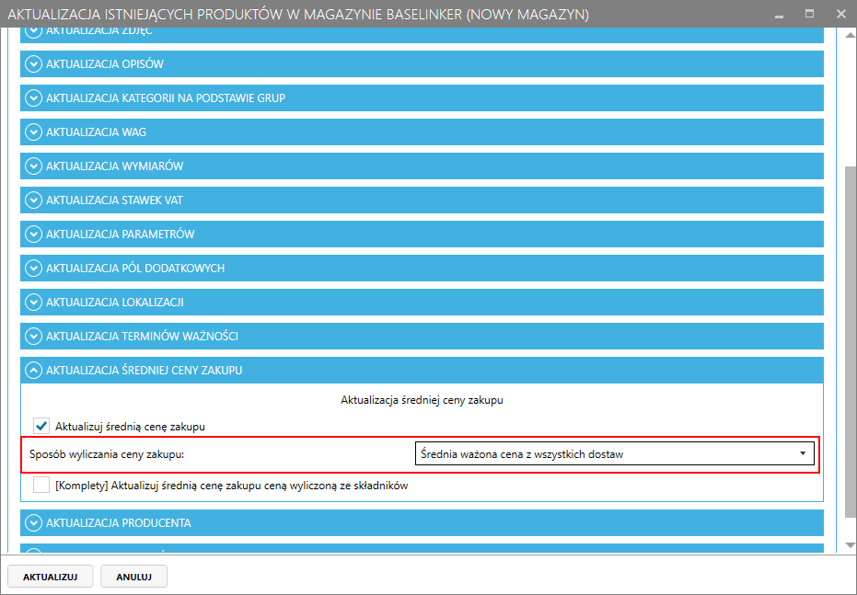Maximize the update products window

pos(810,14)
